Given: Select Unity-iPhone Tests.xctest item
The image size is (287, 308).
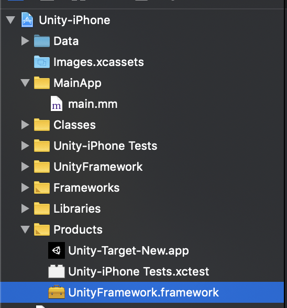Looking at the screenshot, I should click(138, 271).
